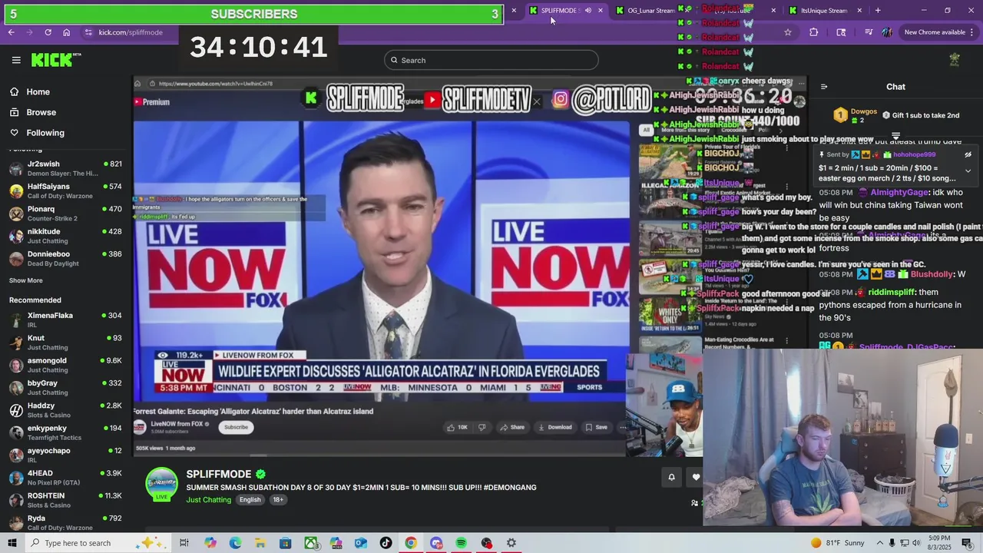The height and width of the screenshot is (553, 983).
Task: Go to Home in Kick sidebar
Action: [31, 91]
